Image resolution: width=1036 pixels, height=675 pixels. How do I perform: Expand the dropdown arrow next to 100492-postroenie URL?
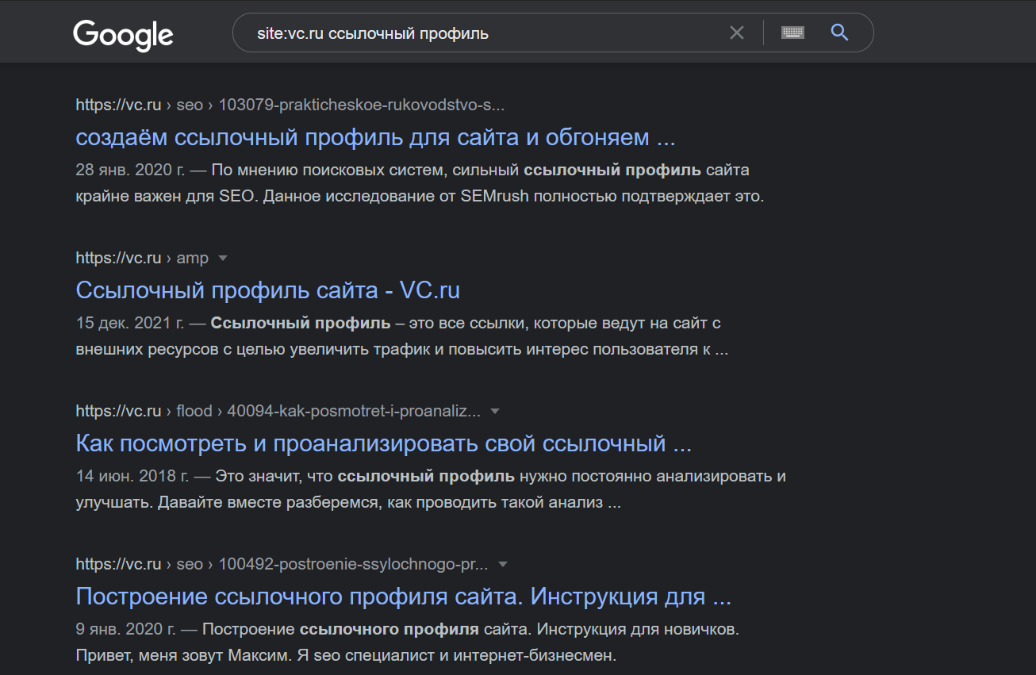pos(502,564)
